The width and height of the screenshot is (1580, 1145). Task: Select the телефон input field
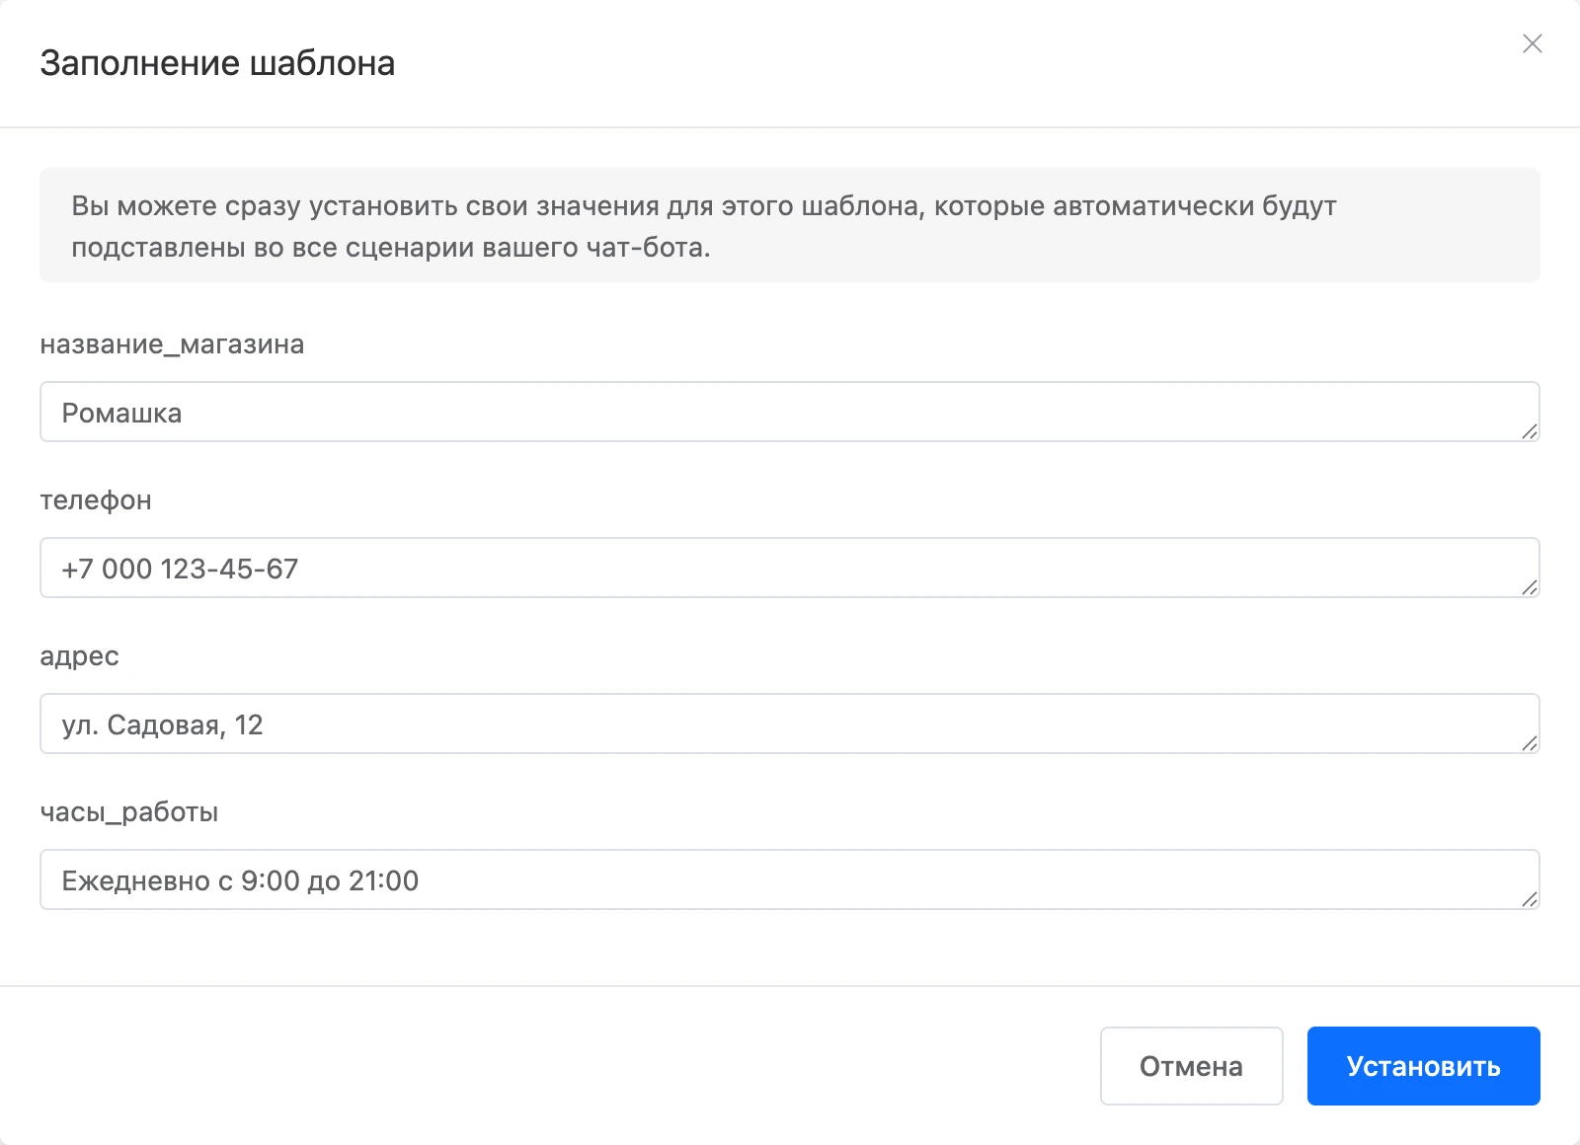790,568
